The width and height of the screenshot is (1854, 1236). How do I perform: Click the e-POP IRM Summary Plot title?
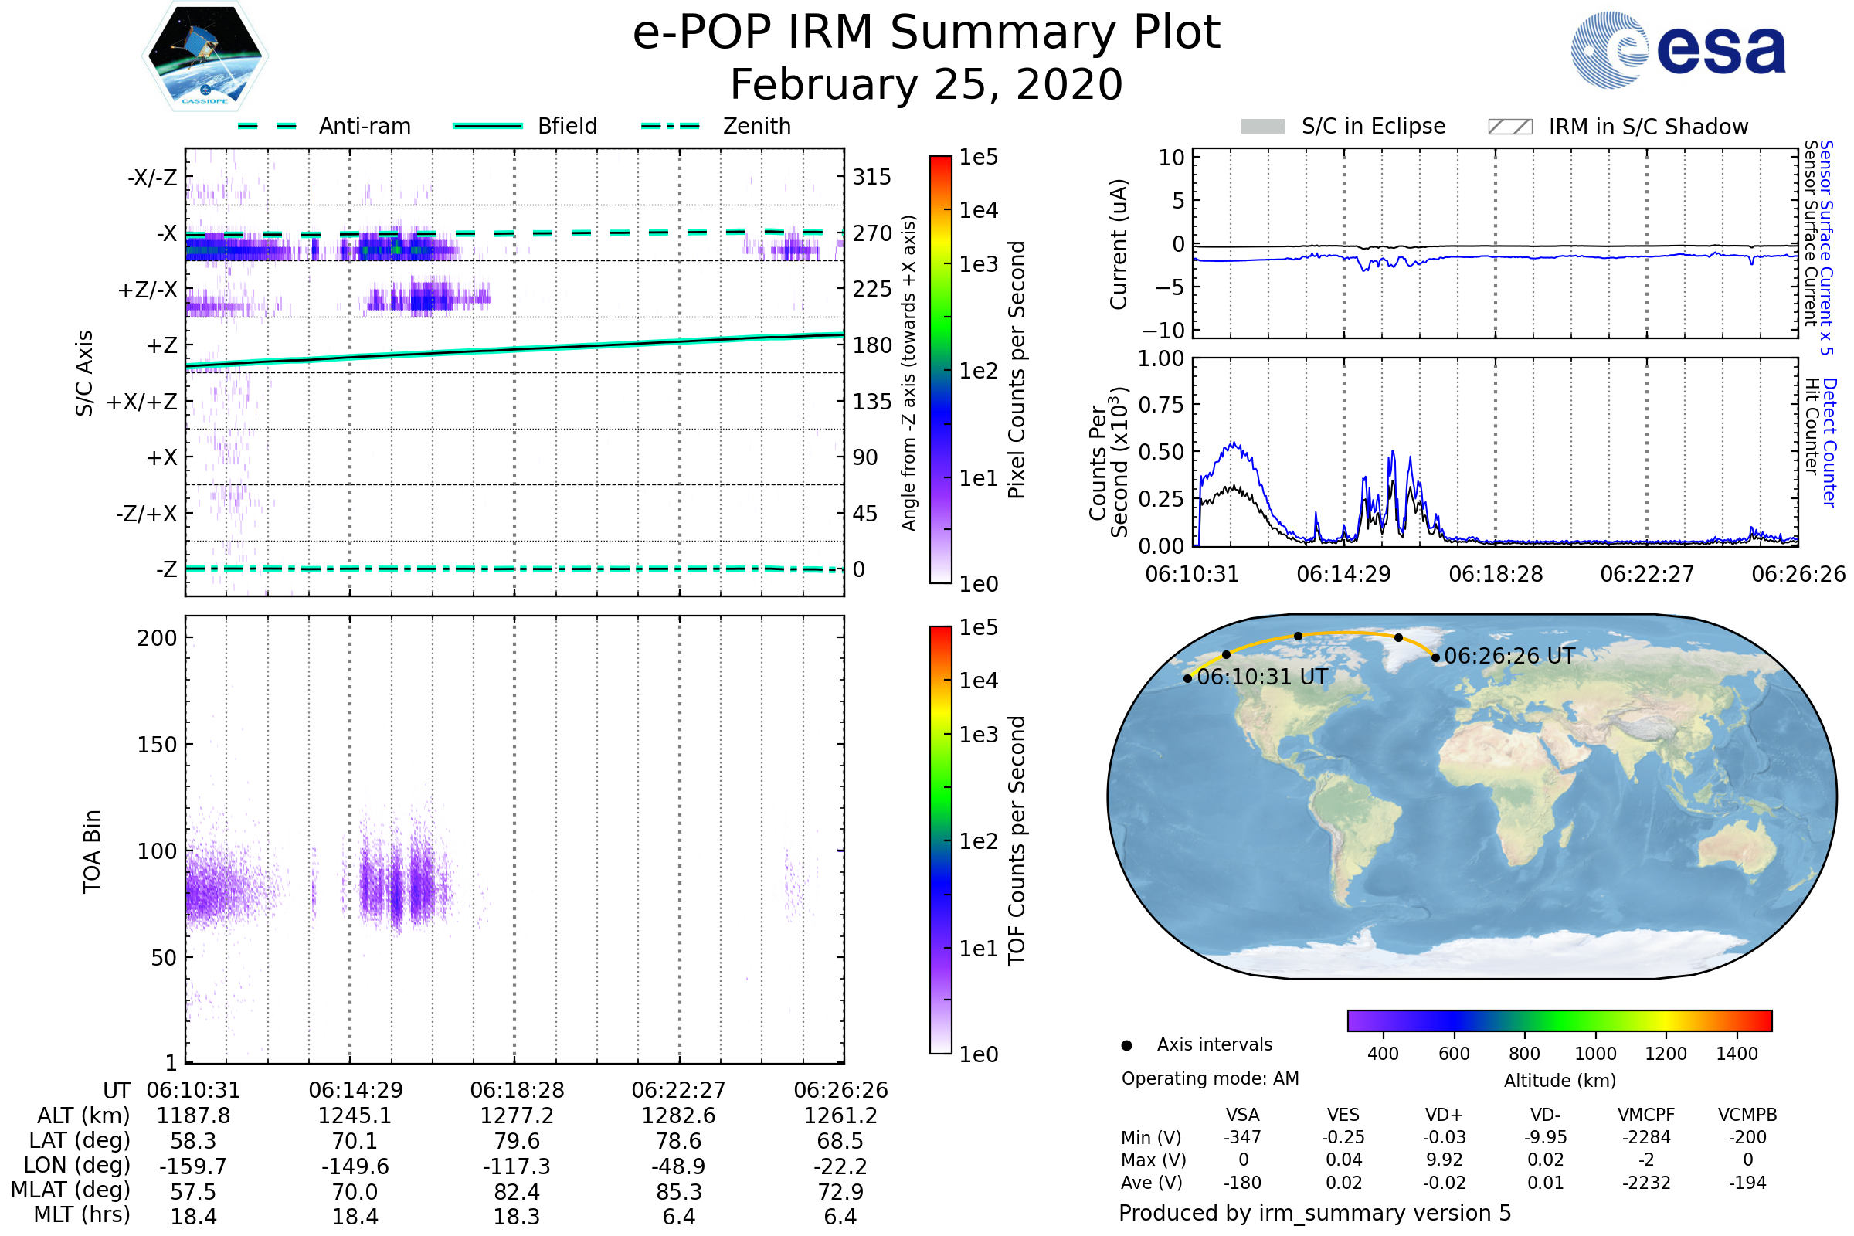(926, 33)
